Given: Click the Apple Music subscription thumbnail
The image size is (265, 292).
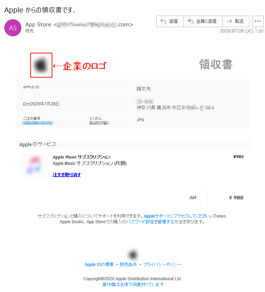Looking at the screenshot, I should pos(34,166).
